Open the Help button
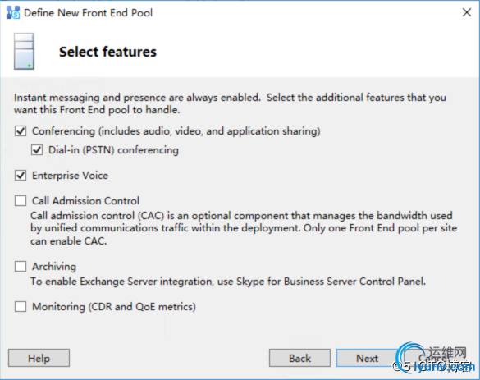Image resolution: width=480 pixels, height=380 pixels. pos(39,358)
